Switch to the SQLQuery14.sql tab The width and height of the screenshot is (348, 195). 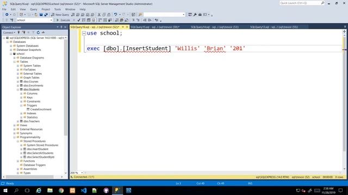(x=215, y=27)
